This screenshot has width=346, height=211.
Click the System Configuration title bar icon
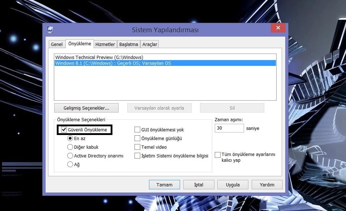[50, 29]
